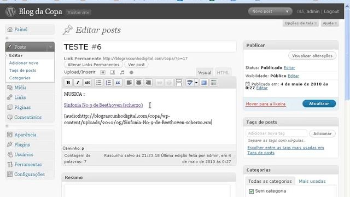The image size is (350, 197).
Task: Edit the post Status
Action: click(x=289, y=68)
